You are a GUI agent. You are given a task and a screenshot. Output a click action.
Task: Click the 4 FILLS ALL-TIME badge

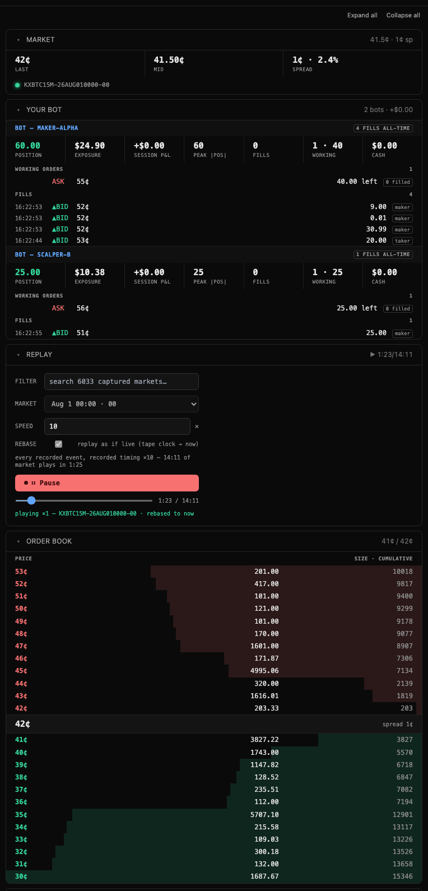point(383,128)
